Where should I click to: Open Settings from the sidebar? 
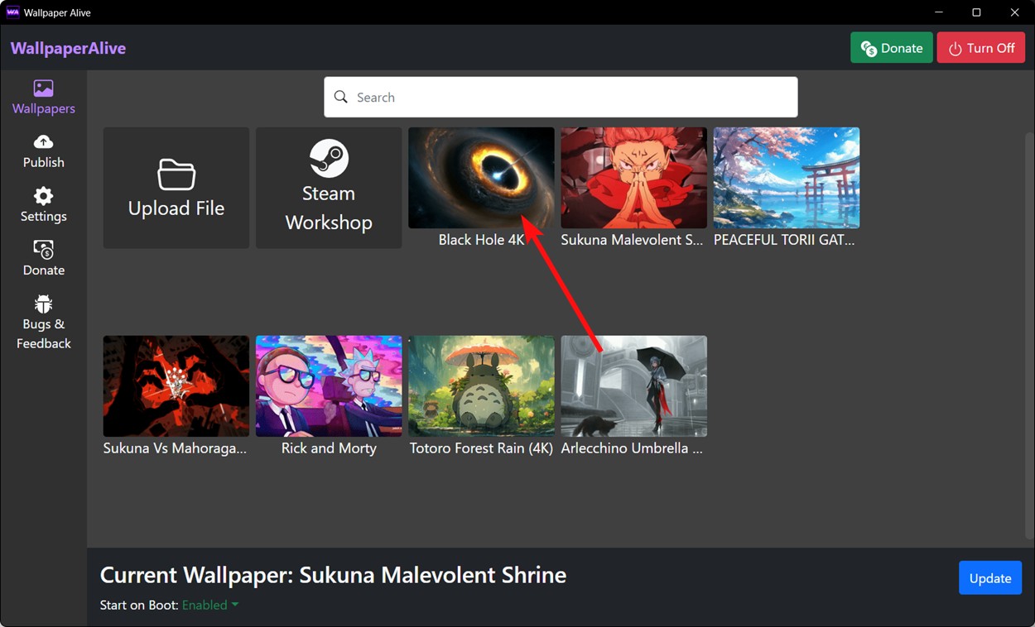click(43, 204)
